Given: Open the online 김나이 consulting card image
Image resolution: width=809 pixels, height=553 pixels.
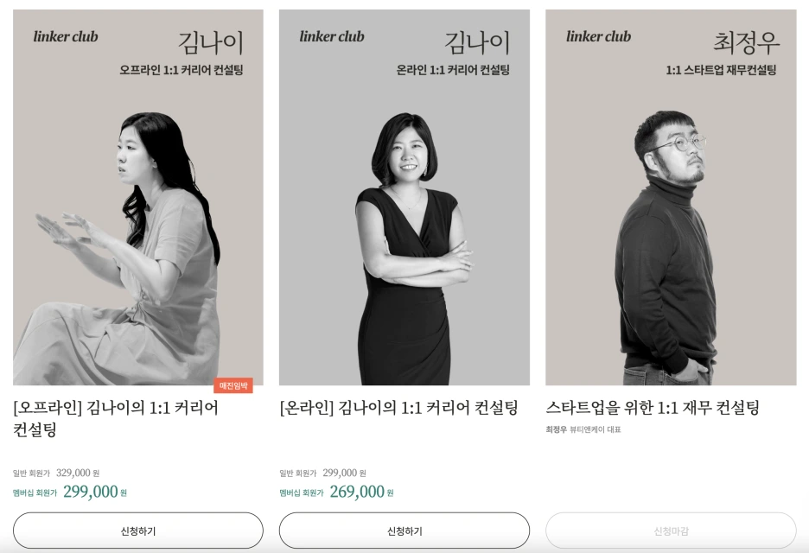Looking at the screenshot, I should 404,197.
